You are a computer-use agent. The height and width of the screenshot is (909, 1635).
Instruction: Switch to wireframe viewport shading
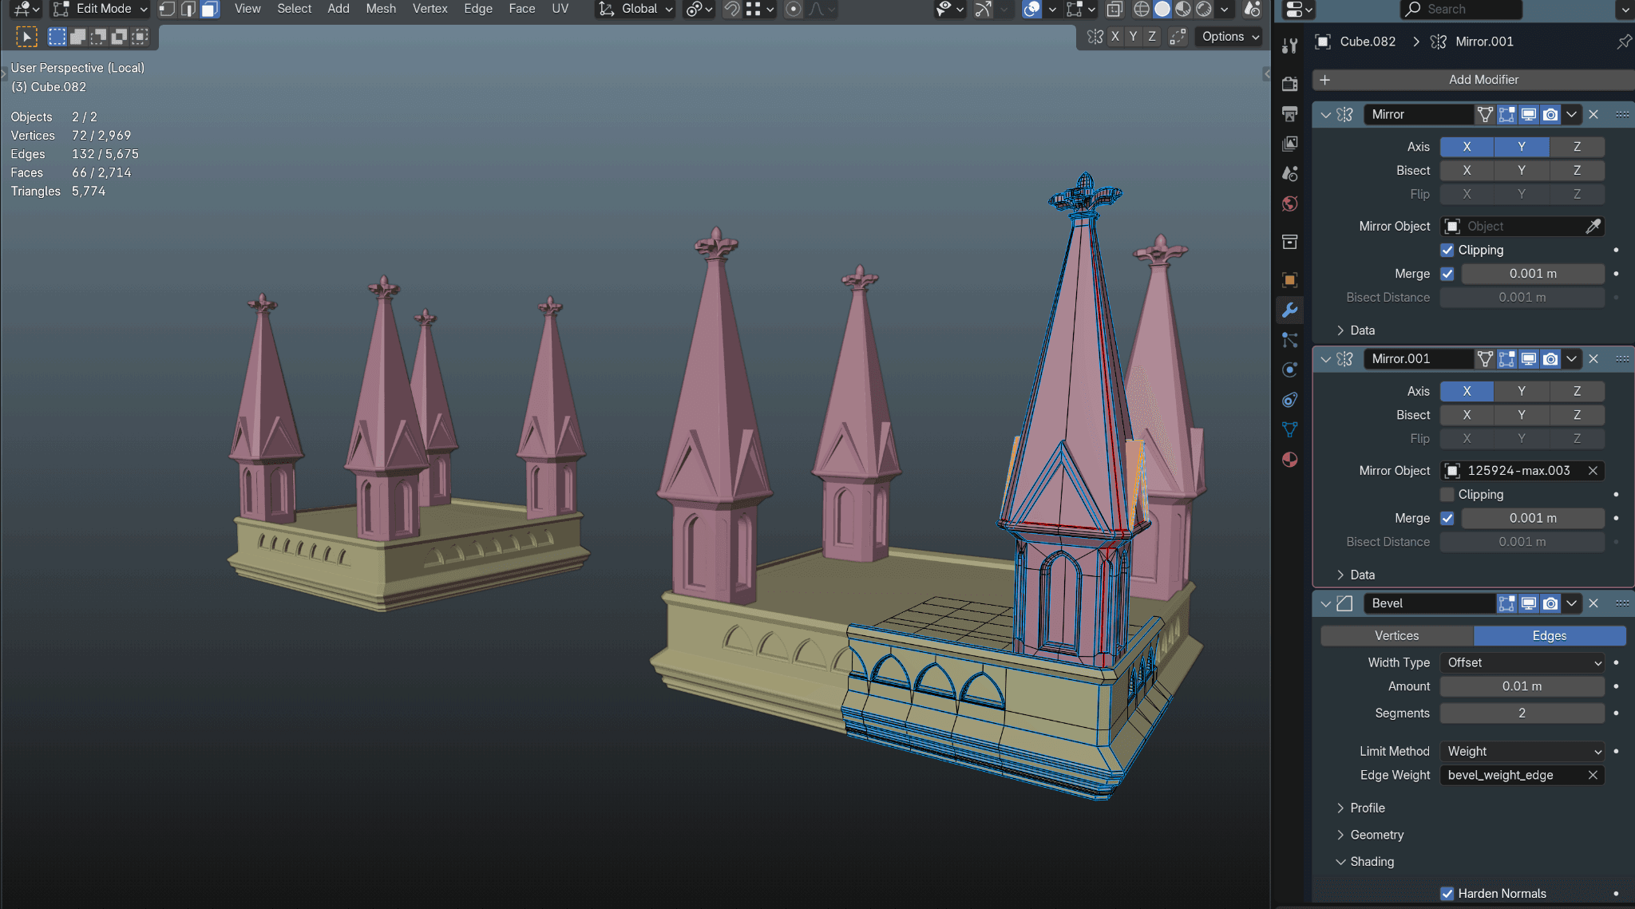click(x=1142, y=9)
